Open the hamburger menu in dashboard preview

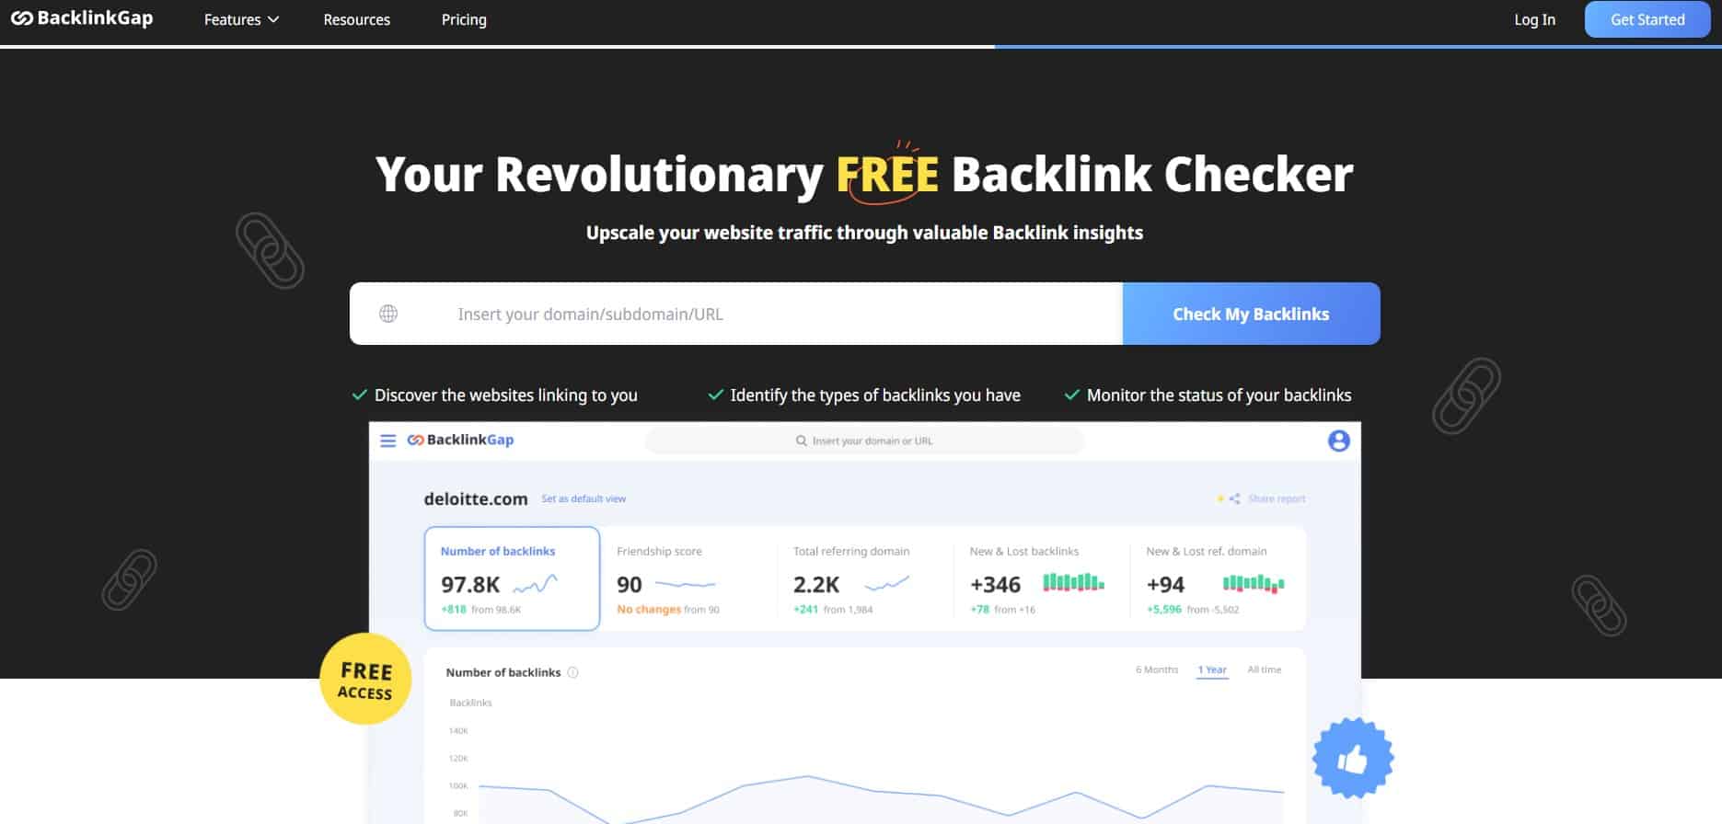click(x=388, y=441)
